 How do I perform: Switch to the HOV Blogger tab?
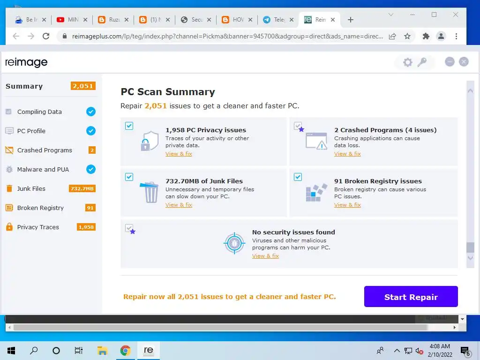click(x=237, y=20)
